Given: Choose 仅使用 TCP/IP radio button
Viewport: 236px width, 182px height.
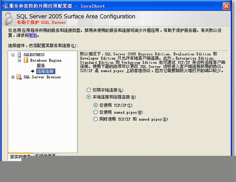Looking at the screenshot, I should coord(96,105).
